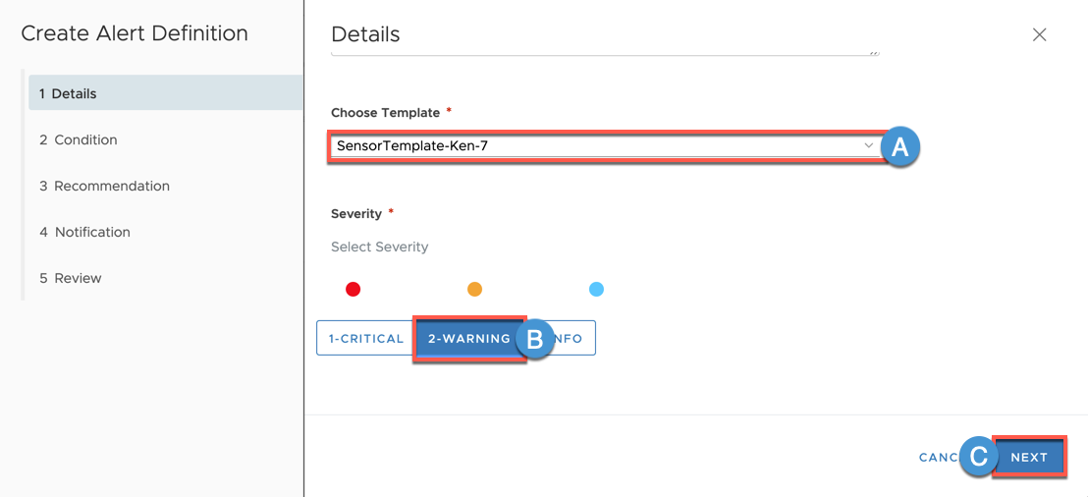1088x497 pixels.
Task: Click the blue circle marker labeled C
Action: (x=978, y=457)
